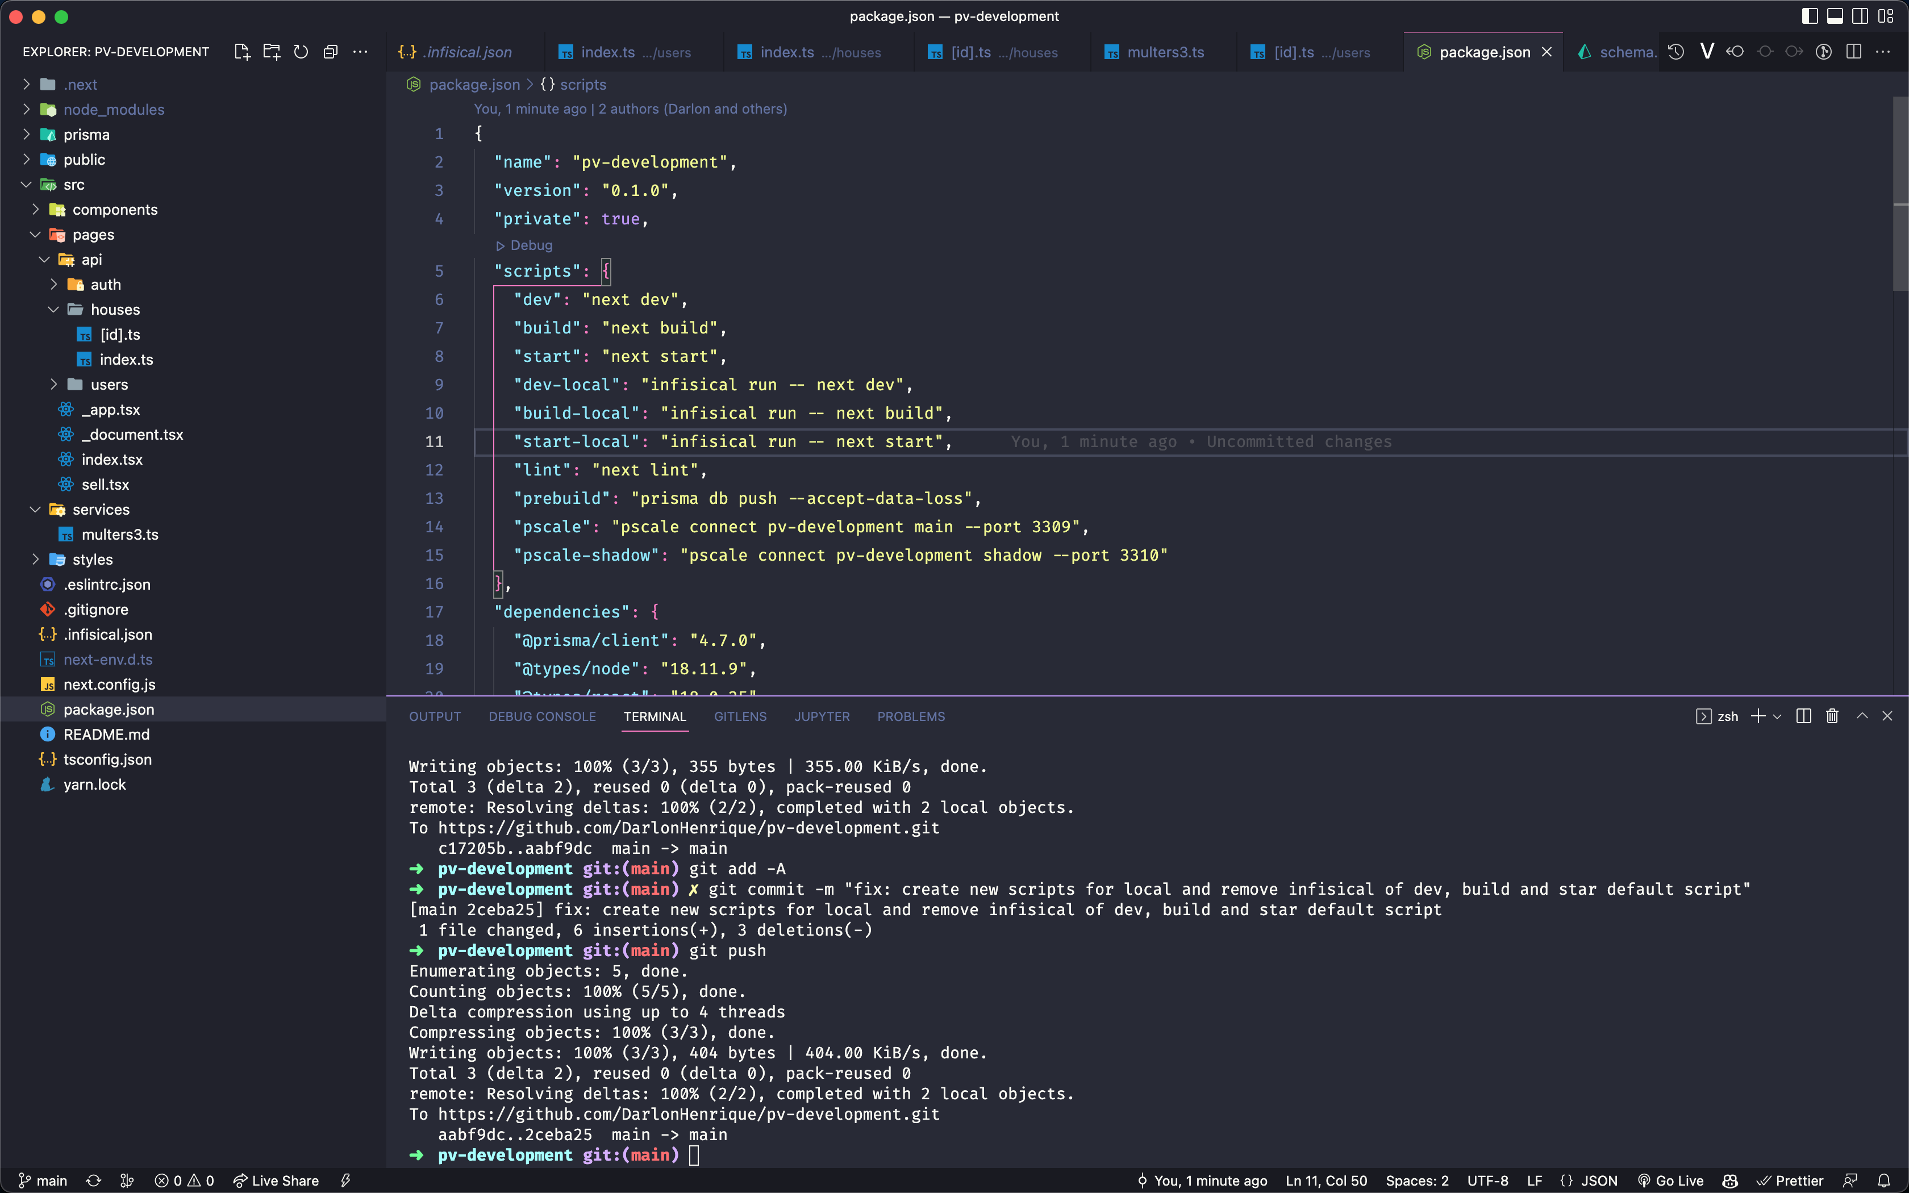Click the notifications bell in status bar
Image resolution: width=1909 pixels, height=1193 pixels.
click(1884, 1181)
